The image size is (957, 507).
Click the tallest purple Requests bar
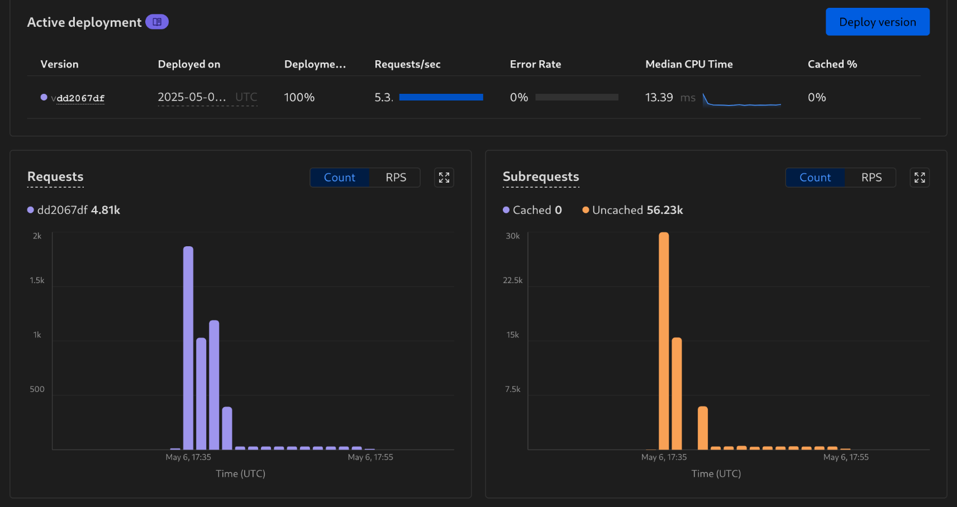[188, 346]
